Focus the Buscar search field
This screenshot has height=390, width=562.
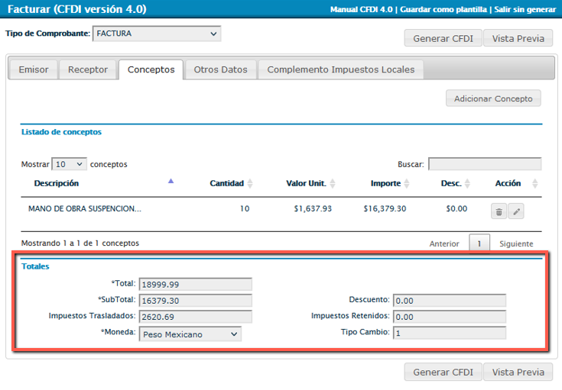click(484, 164)
